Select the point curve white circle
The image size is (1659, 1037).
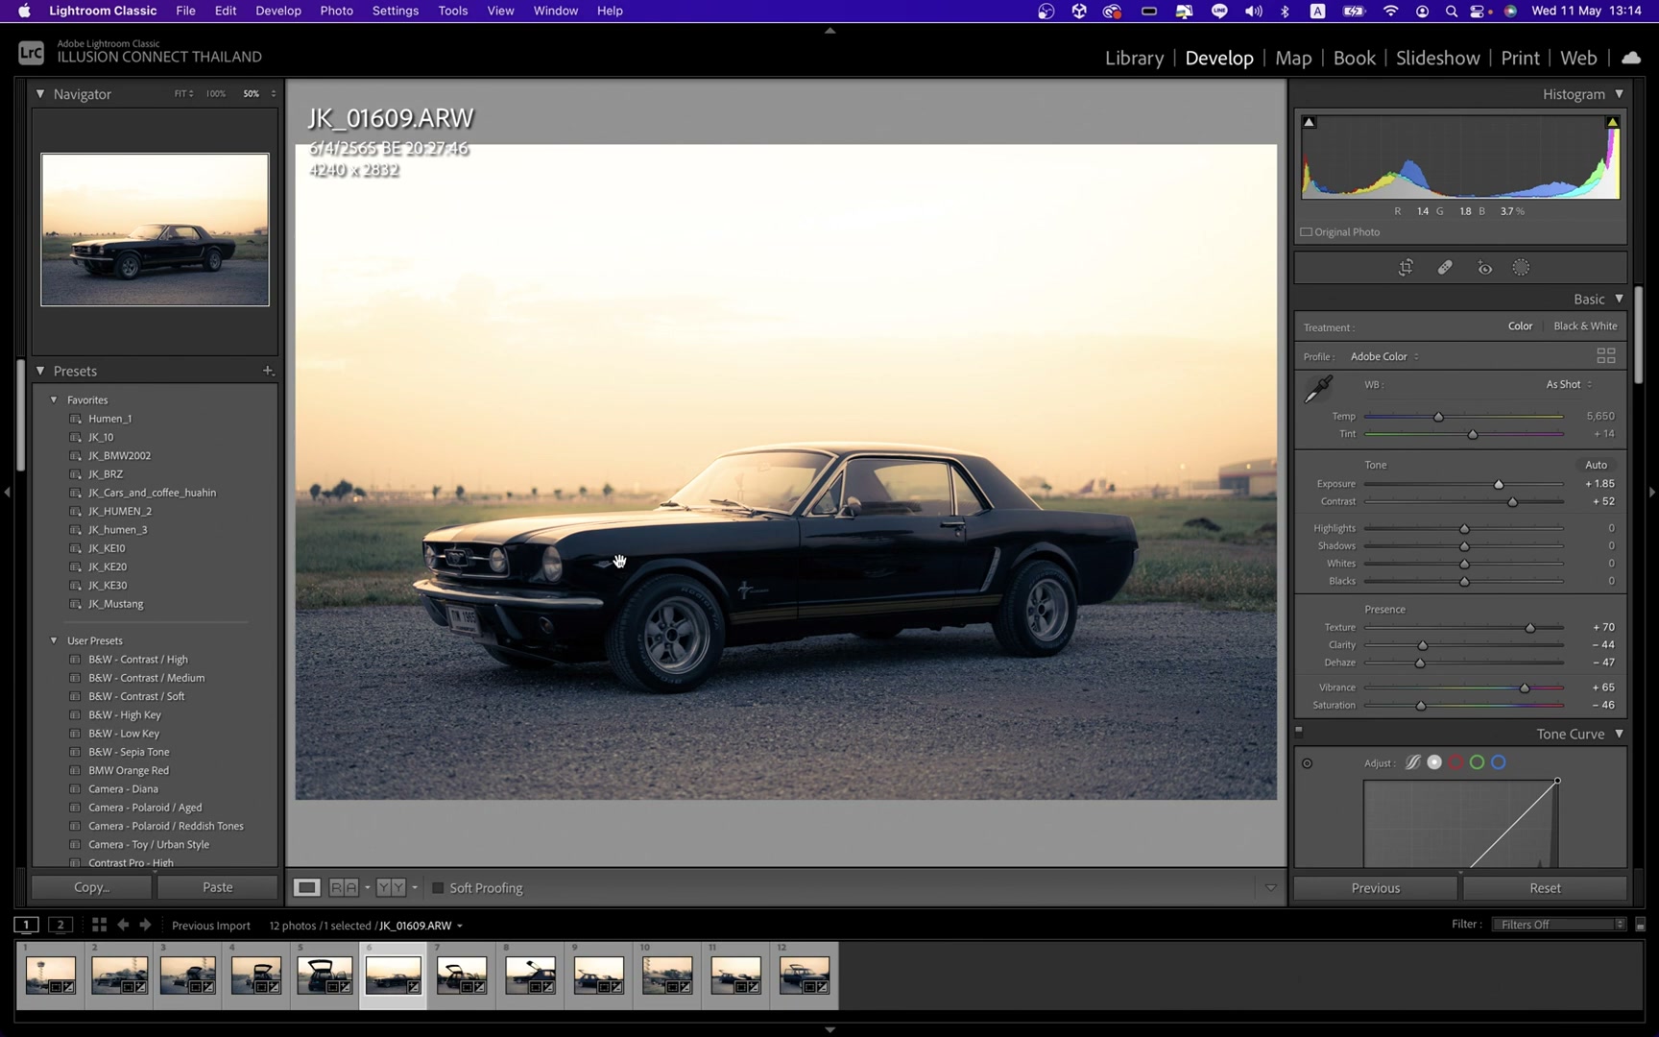pyautogui.click(x=1434, y=762)
